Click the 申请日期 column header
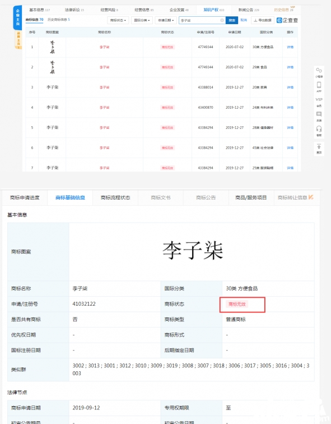Viewport: 331px width, 424px height. pyautogui.click(x=235, y=32)
